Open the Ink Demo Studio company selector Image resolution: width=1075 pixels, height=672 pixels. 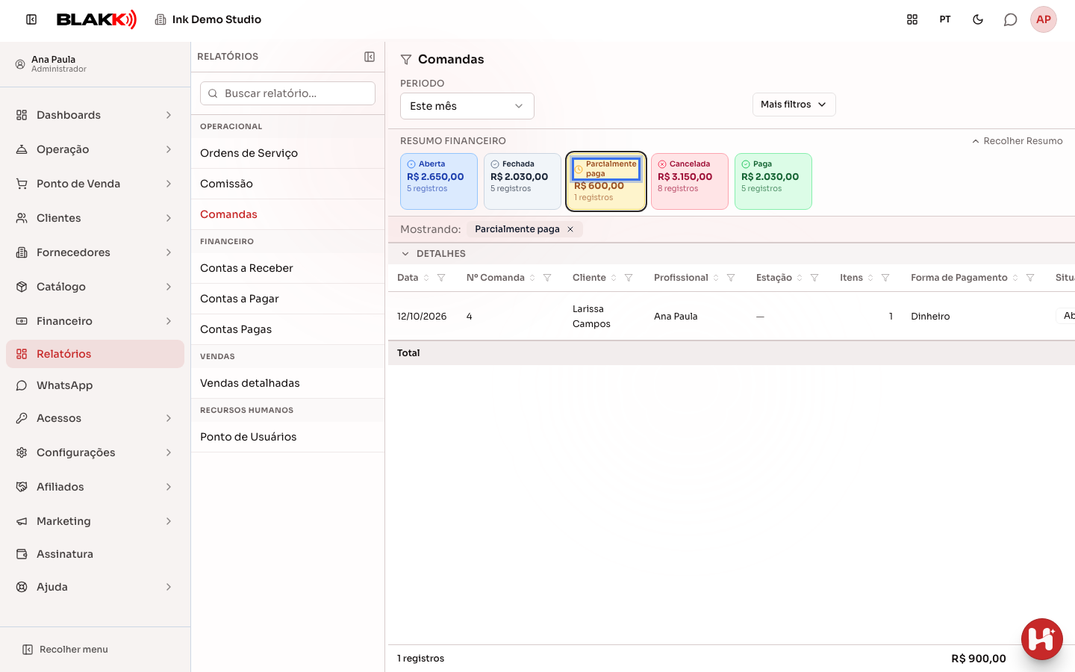coord(208,19)
